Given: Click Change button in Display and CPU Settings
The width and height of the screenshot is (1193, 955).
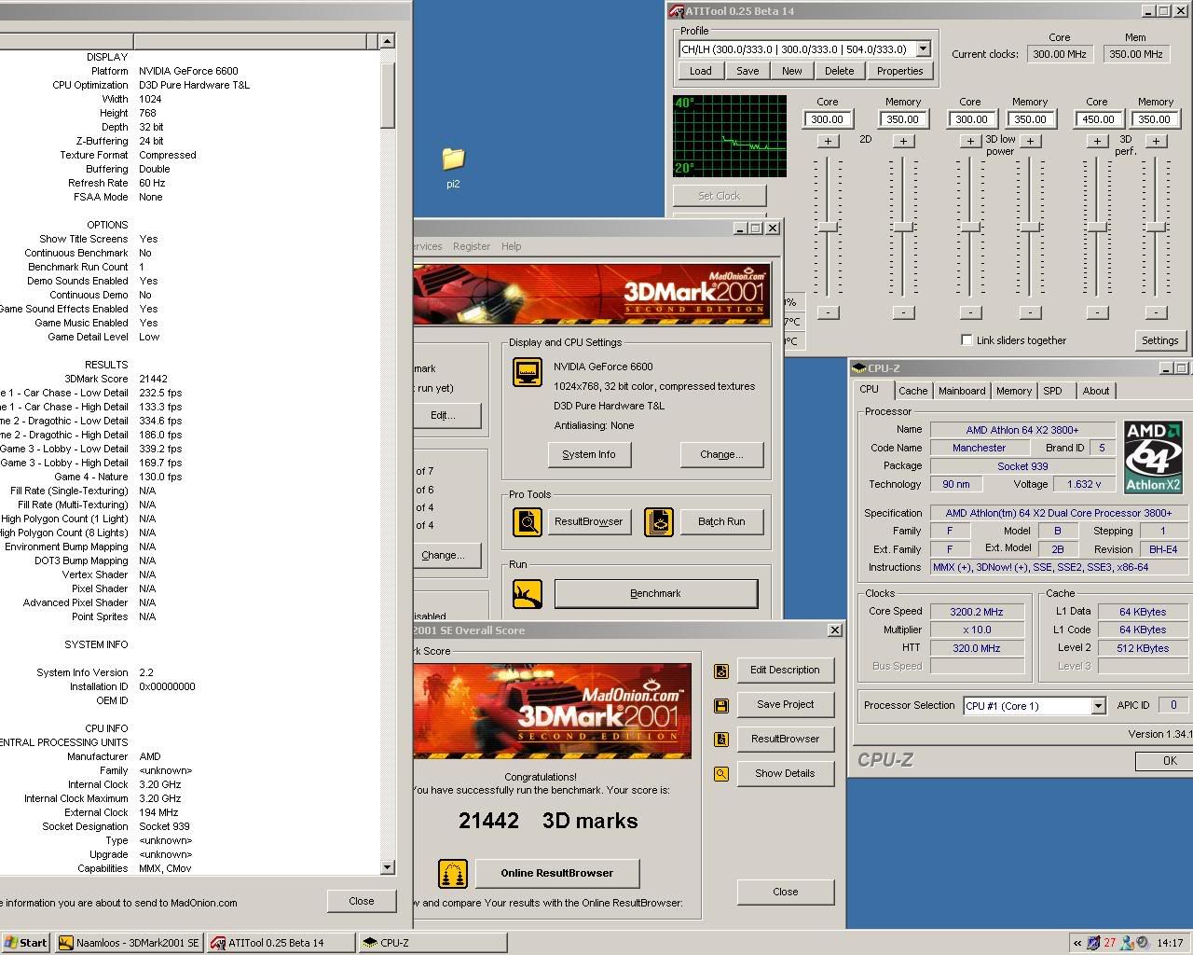Looking at the screenshot, I should (x=721, y=454).
